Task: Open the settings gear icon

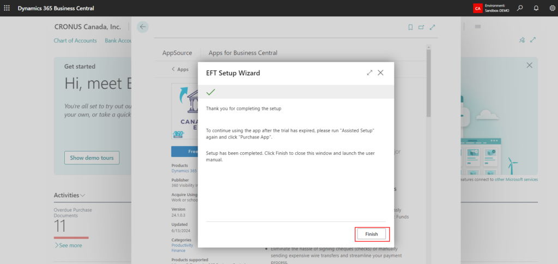Action: click(552, 8)
